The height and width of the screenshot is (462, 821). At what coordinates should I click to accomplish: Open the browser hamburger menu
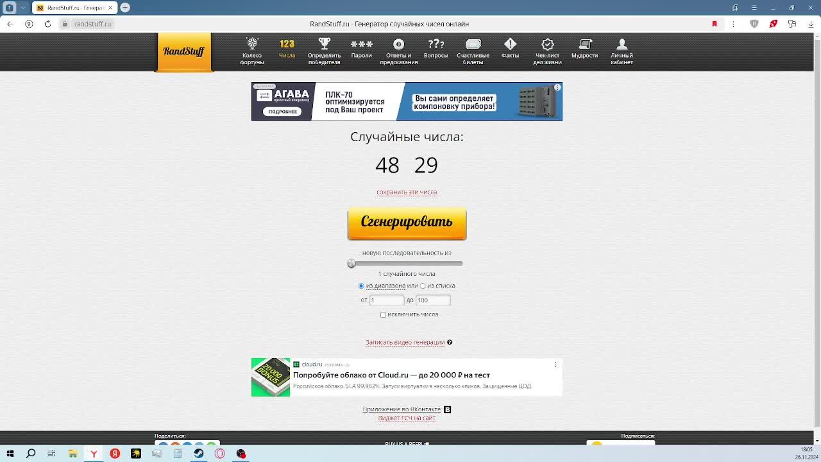pyautogui.click(x=754, y=8)
